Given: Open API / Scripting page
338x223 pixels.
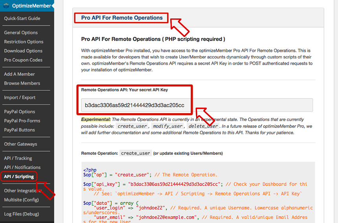Looking at the screenshot, I should click(x=19, y=177).
